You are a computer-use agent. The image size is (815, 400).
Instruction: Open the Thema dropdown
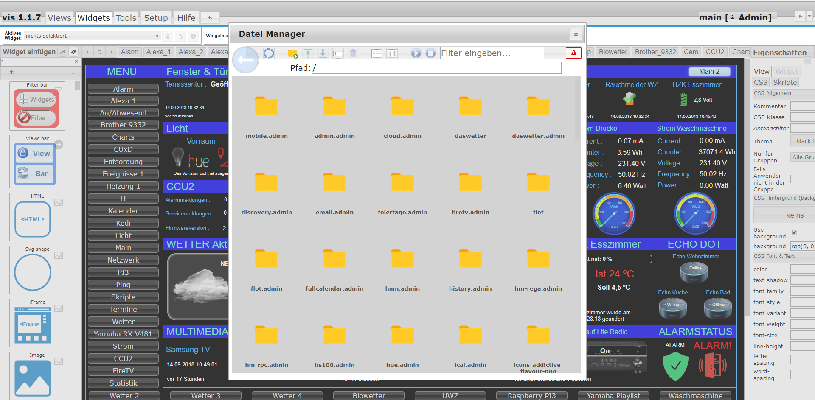803,141
